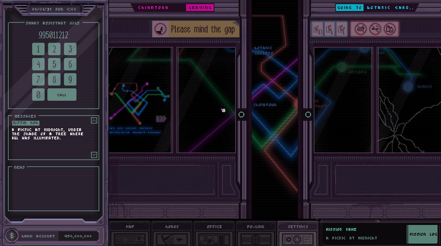Screen dimensions: 441x246
Task: Open the Map panel icon
Action: coord(130,239)
